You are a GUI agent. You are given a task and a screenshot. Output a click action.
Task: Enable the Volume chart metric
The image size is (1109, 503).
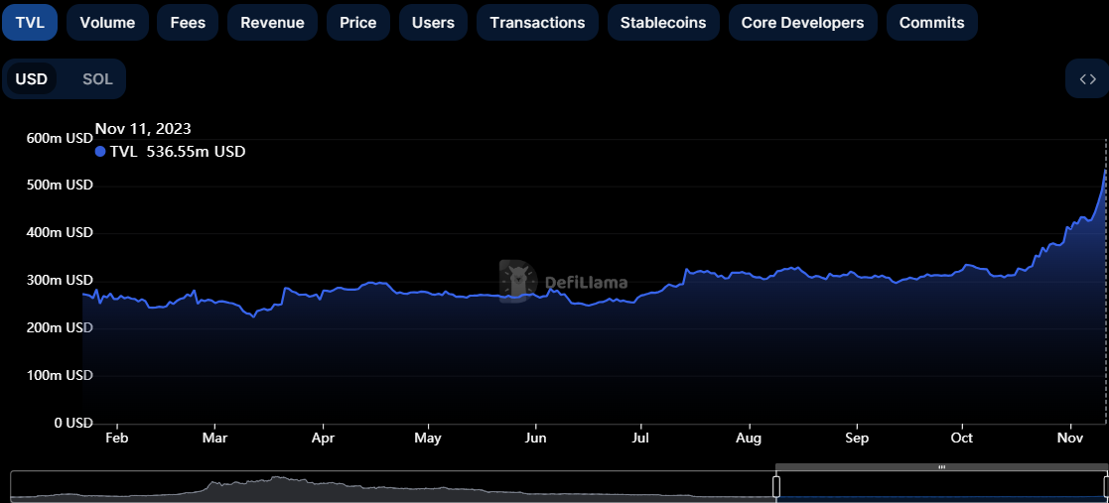click(107, 22)
